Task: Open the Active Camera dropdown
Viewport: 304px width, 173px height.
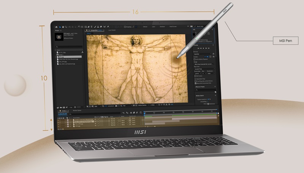Action: (x=143, y=105)
